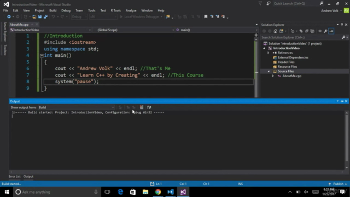
Task: Select External Dependencies in Solution Explorer
Action: (293, 57)
